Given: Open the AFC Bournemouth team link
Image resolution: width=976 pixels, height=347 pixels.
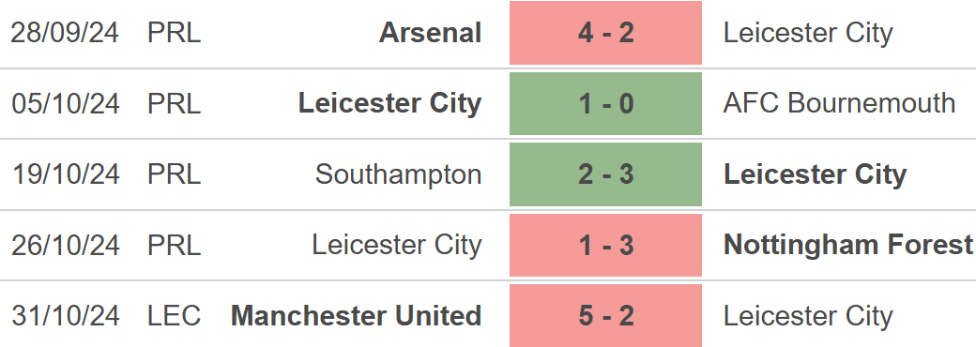Looking at the screenshot, I should [839, 103].
